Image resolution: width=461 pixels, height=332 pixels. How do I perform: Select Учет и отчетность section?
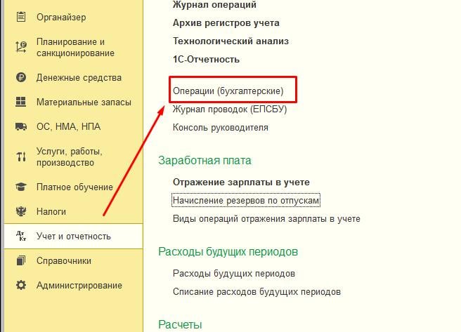click(74, 236)
